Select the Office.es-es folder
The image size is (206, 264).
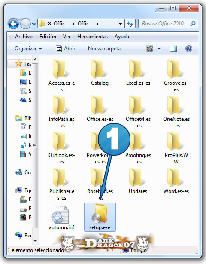coord(100,109)
